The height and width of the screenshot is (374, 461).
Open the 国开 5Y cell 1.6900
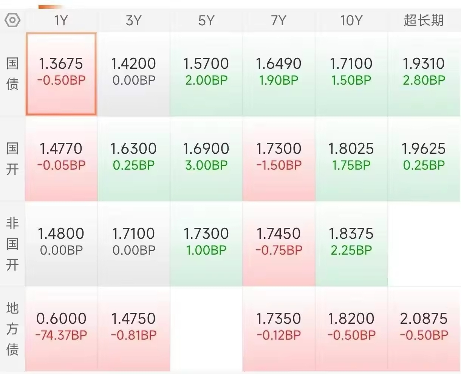pyautogui.click(x=206, y=159)
